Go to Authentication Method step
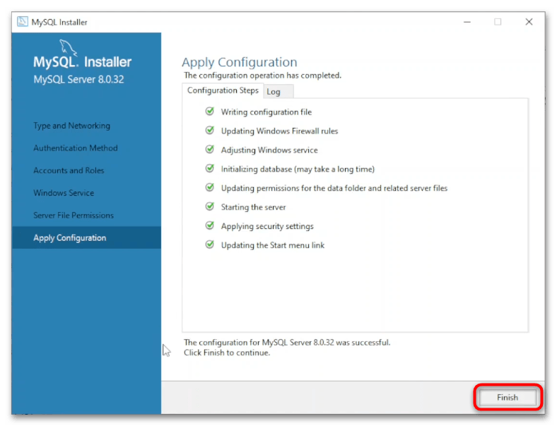Image resolution: width=557 pixels, height=426 pixels. [76, 148]
